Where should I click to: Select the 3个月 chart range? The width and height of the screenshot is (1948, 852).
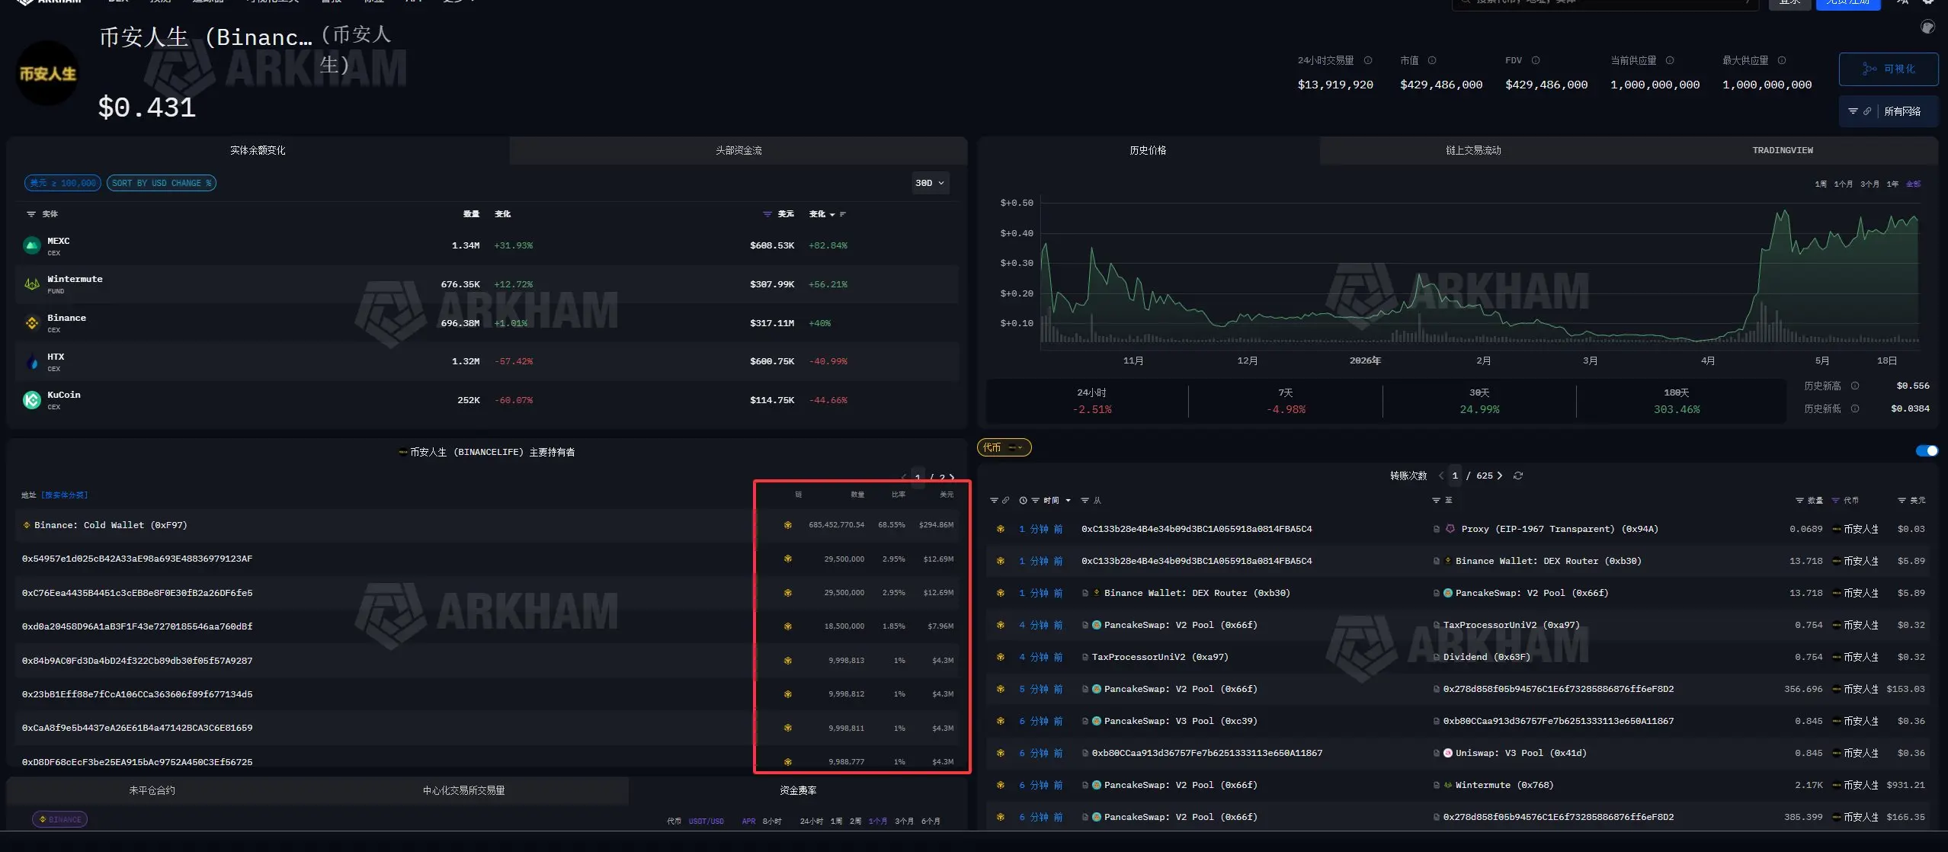(1870, 184)
